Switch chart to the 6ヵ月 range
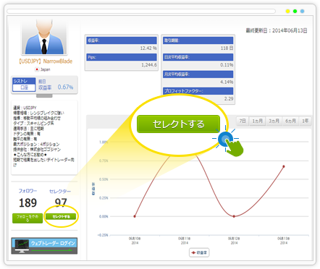This screenshot has width=320, height=269. pos(290,121)
